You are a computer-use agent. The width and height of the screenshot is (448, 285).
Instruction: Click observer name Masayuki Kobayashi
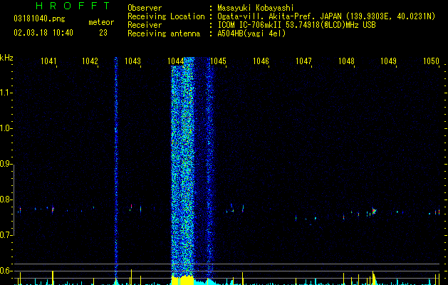(256, 8)
